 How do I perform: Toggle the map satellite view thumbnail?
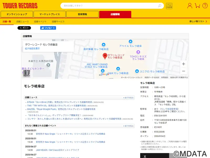point(27,73)
